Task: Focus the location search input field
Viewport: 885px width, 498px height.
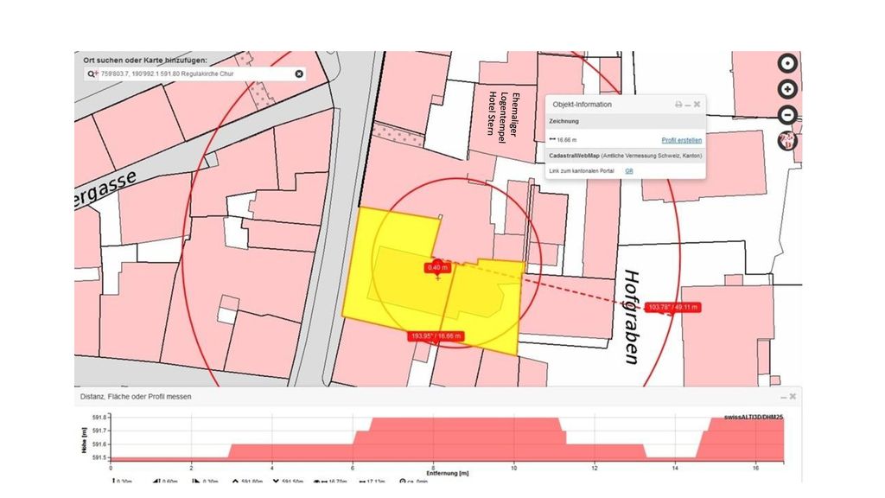Action: pyautogui.click(x=196, y=74)
